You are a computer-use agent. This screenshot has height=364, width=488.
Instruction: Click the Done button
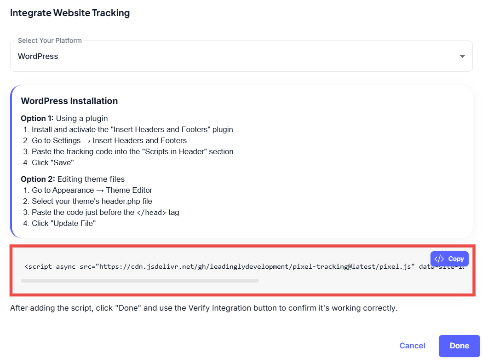(459, 346)
